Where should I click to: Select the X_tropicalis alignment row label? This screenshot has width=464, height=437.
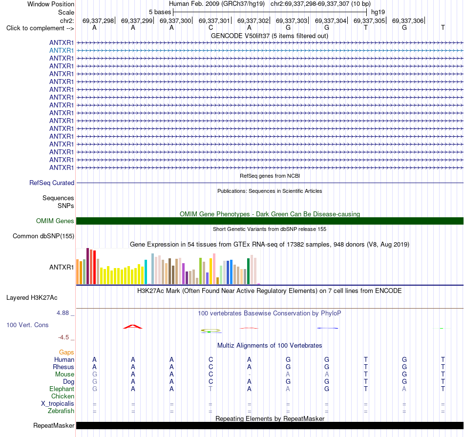[x=58, y=404]
